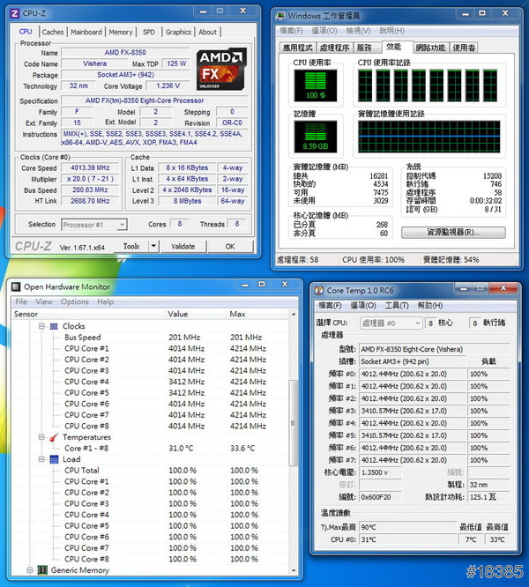The height and width of the screenshot is (587, 529).
Task: Click the Core Temp title bar icon
Action: tap(318, 290)
